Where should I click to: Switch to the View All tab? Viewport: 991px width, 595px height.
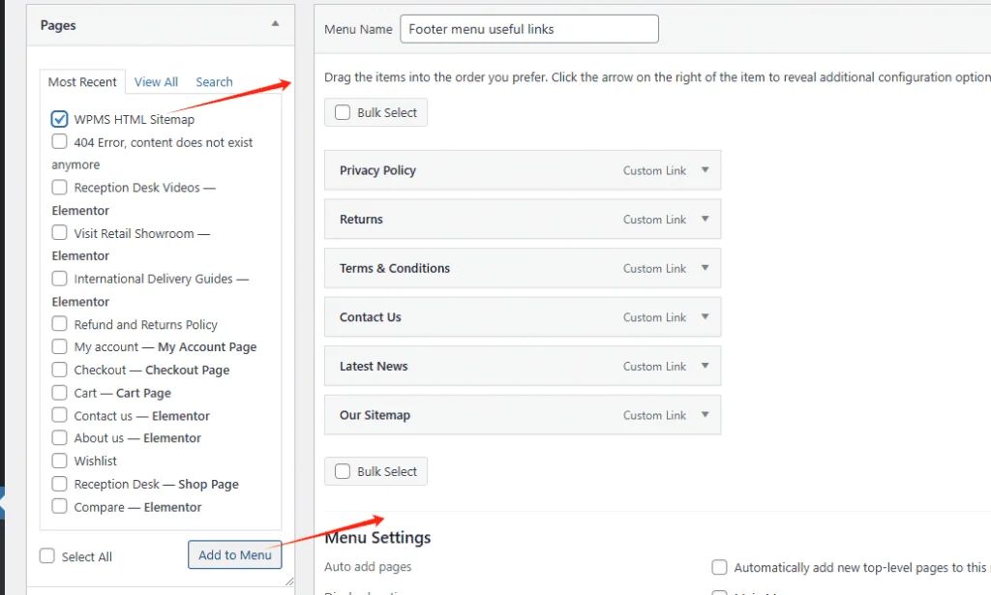[156, 82]
